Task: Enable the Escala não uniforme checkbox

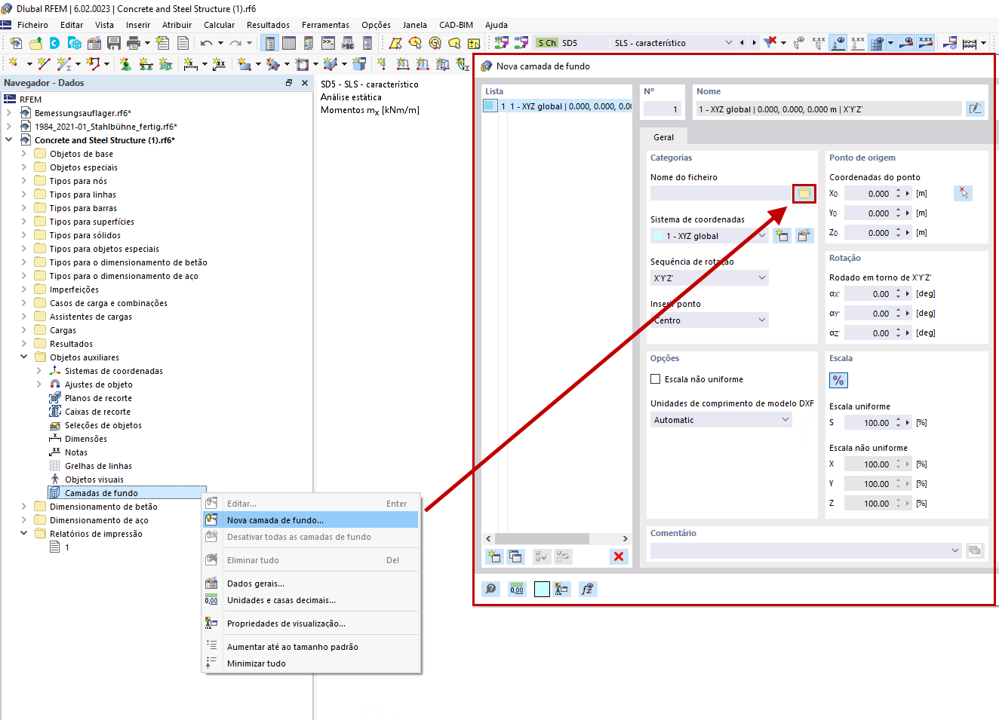Action: (x=655, y=379)
